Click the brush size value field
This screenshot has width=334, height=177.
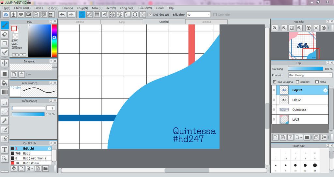(x=51, y=108)
